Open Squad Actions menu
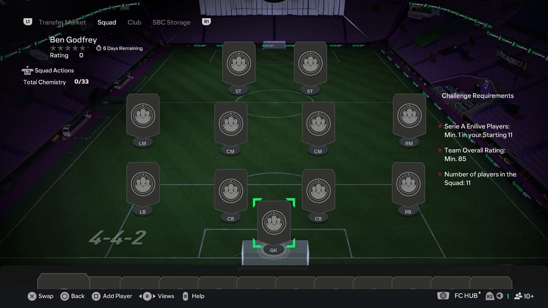The image size is (548, 308). coord(48,71)
